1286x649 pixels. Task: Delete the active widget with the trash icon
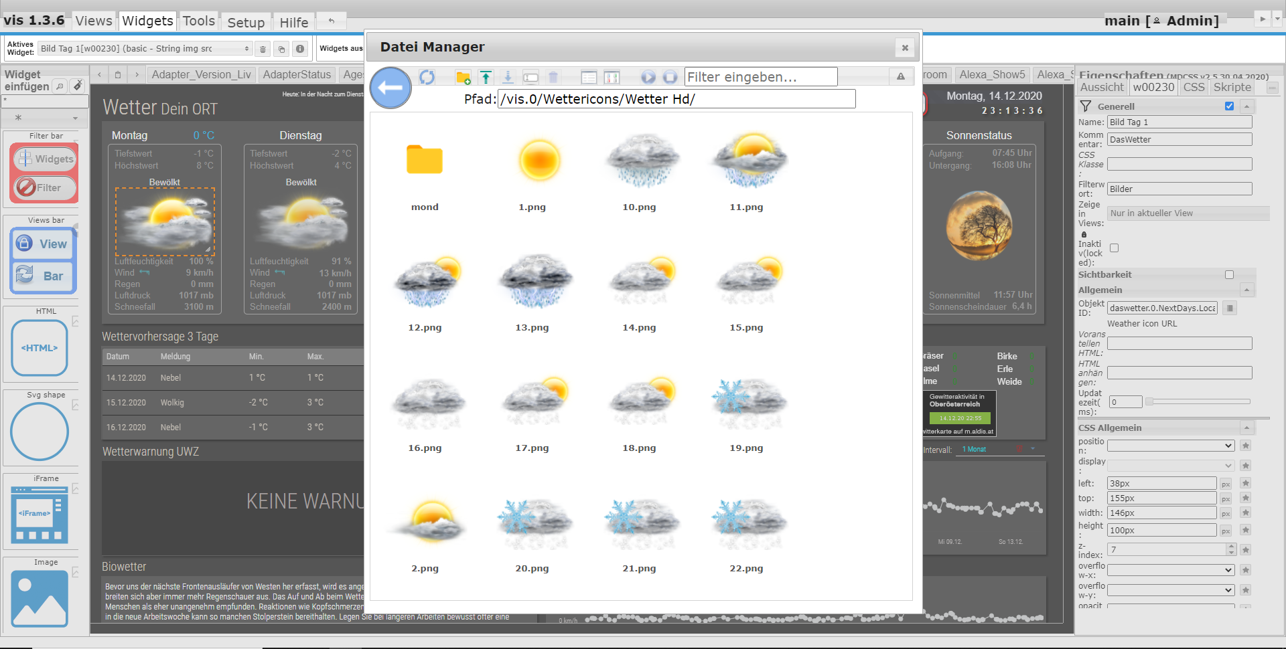pos(263,49)
